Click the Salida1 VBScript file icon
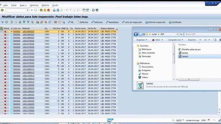 180,53
